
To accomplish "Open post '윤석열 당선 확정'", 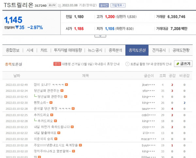I will [x=52, y=109].
